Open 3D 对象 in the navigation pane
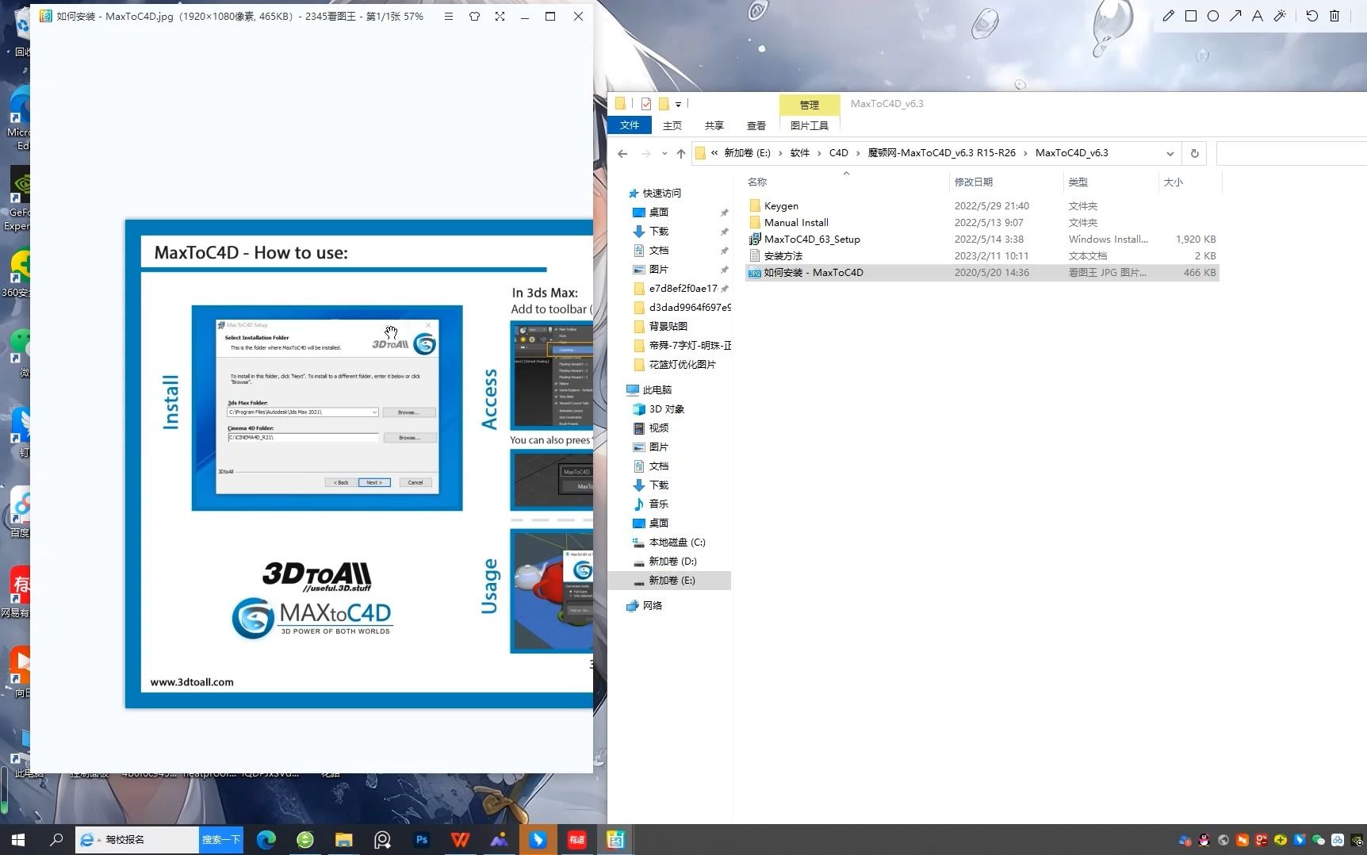Viewport: 1367px width, 855px height. click(x=666, y=409)
